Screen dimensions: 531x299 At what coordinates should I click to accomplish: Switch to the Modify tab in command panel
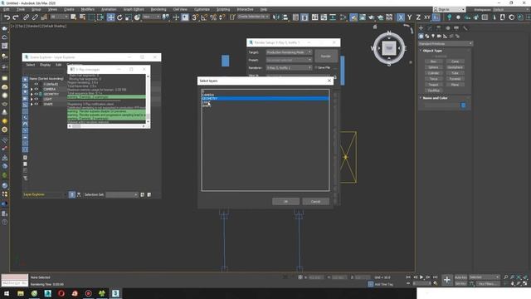coord(430,28)
